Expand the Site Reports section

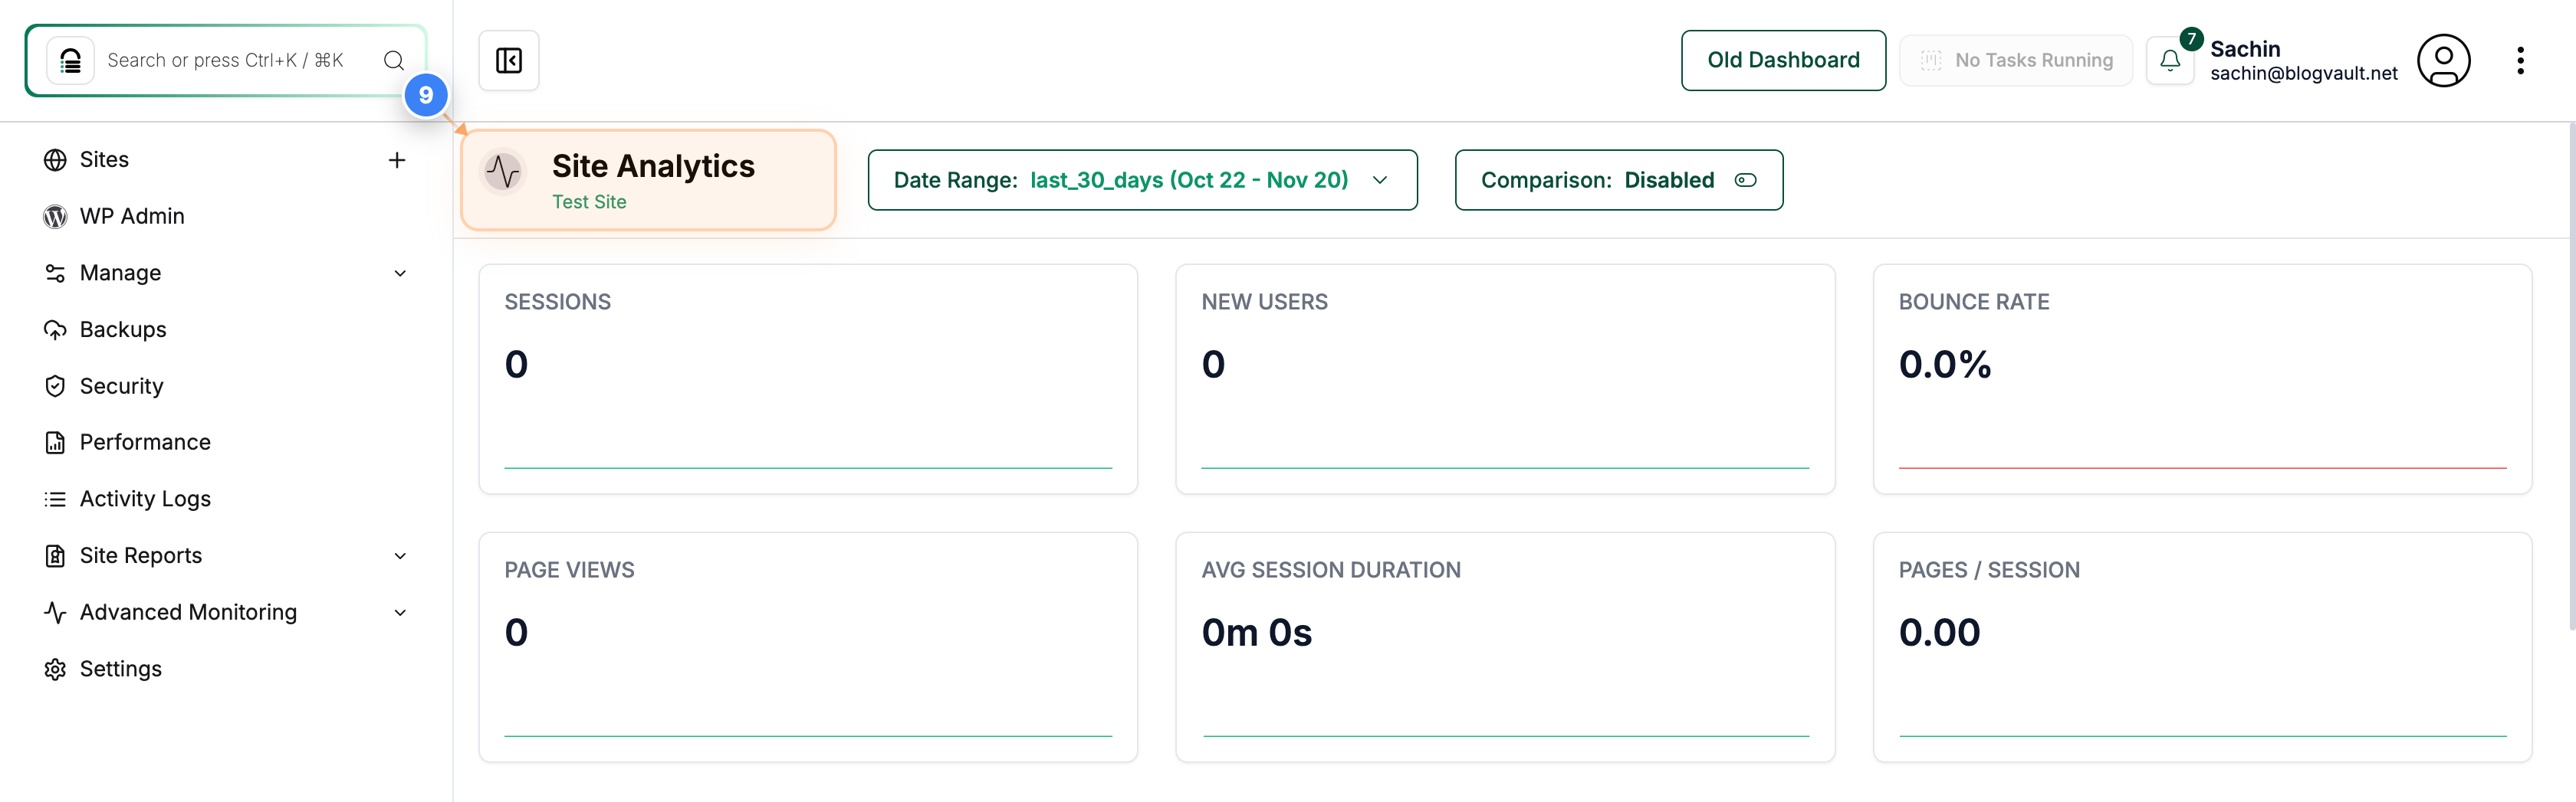pos(400,555)
